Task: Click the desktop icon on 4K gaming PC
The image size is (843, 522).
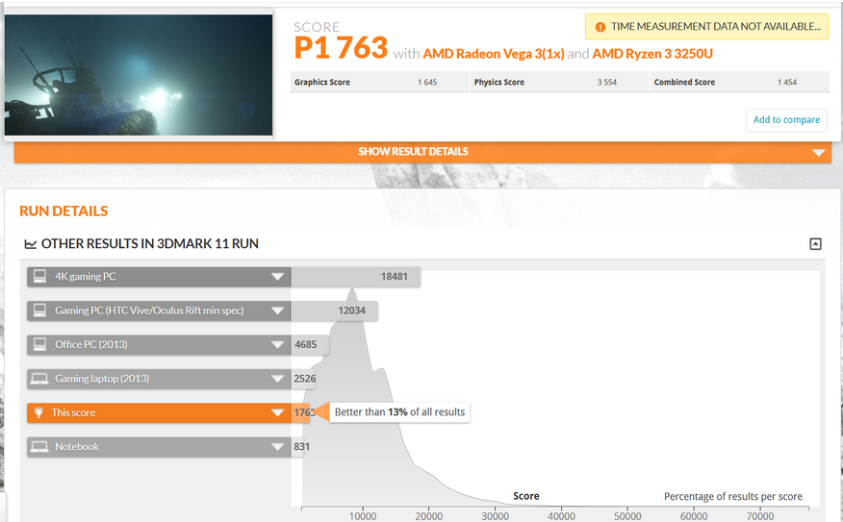Action: coord(39,276)
